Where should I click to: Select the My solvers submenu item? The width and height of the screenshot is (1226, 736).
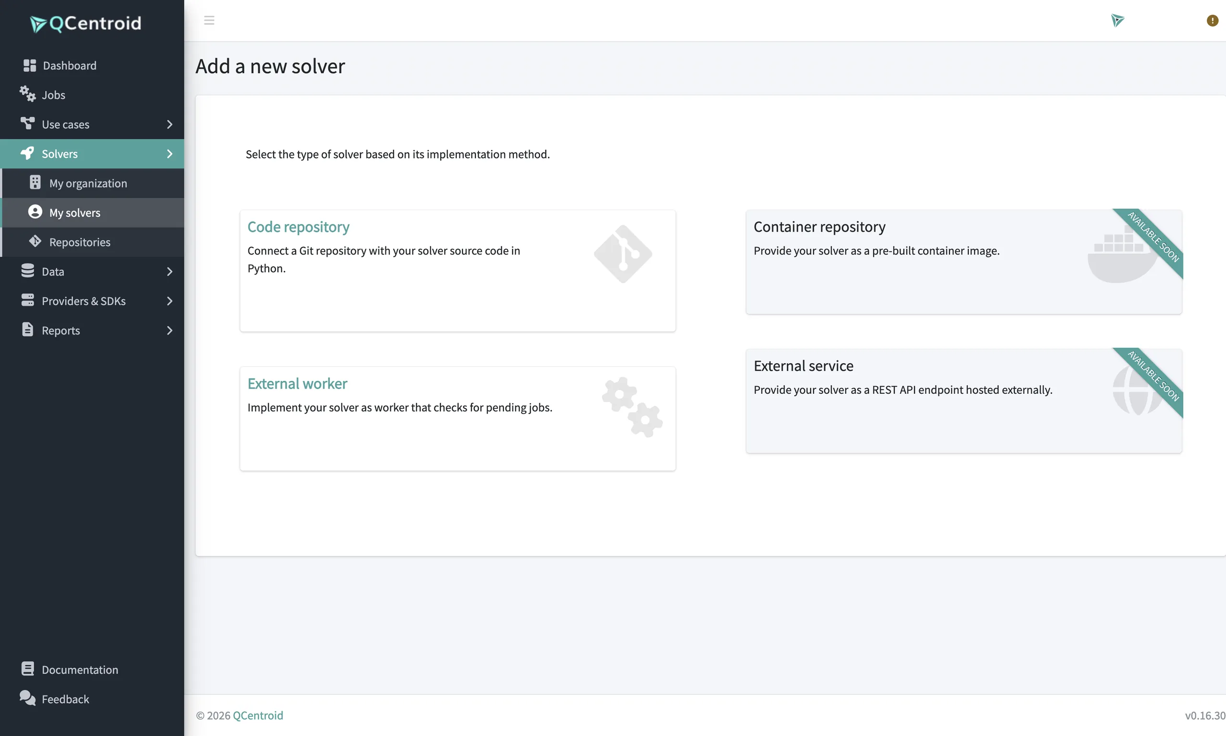93,213
